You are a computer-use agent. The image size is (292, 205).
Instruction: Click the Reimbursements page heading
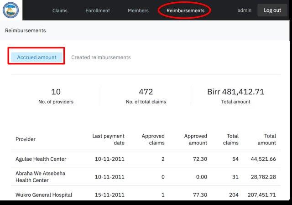[x=26, y=31]
